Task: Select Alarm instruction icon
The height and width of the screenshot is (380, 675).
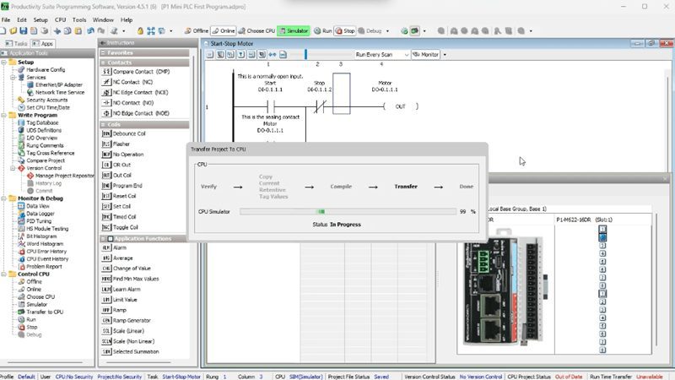Action: pos(106,247)
